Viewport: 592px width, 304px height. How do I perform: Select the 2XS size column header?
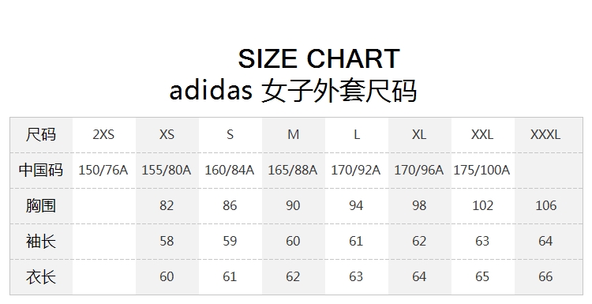[103, 134]
